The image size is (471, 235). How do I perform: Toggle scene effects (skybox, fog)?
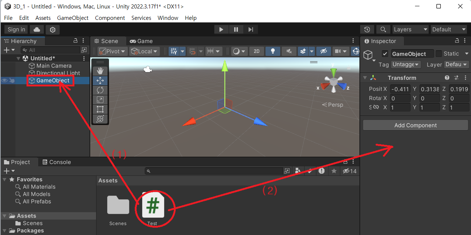(303, 51)
